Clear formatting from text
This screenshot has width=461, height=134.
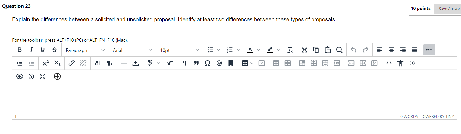[x=290, y=50]
